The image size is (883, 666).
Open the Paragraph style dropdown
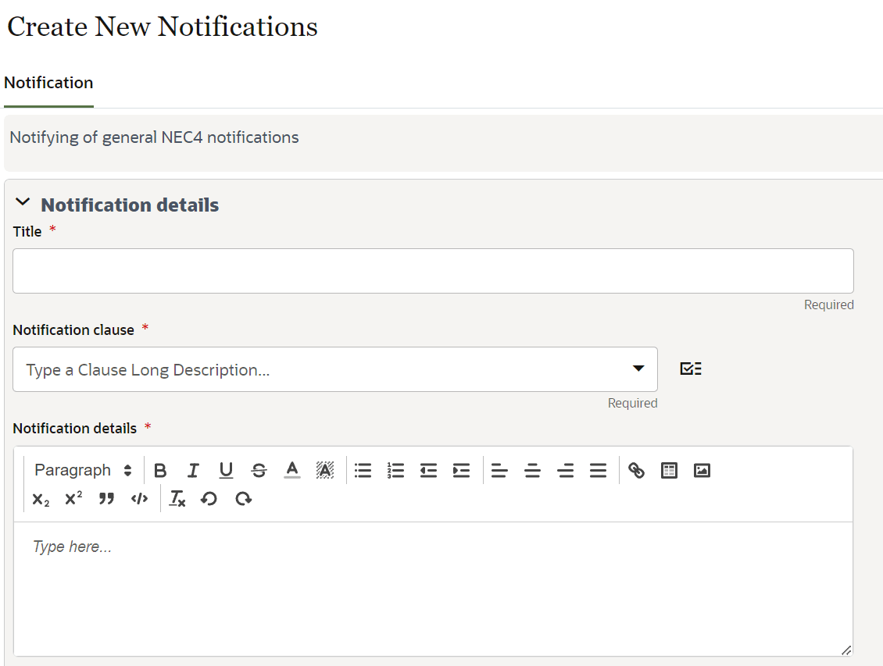coord(80,470)
